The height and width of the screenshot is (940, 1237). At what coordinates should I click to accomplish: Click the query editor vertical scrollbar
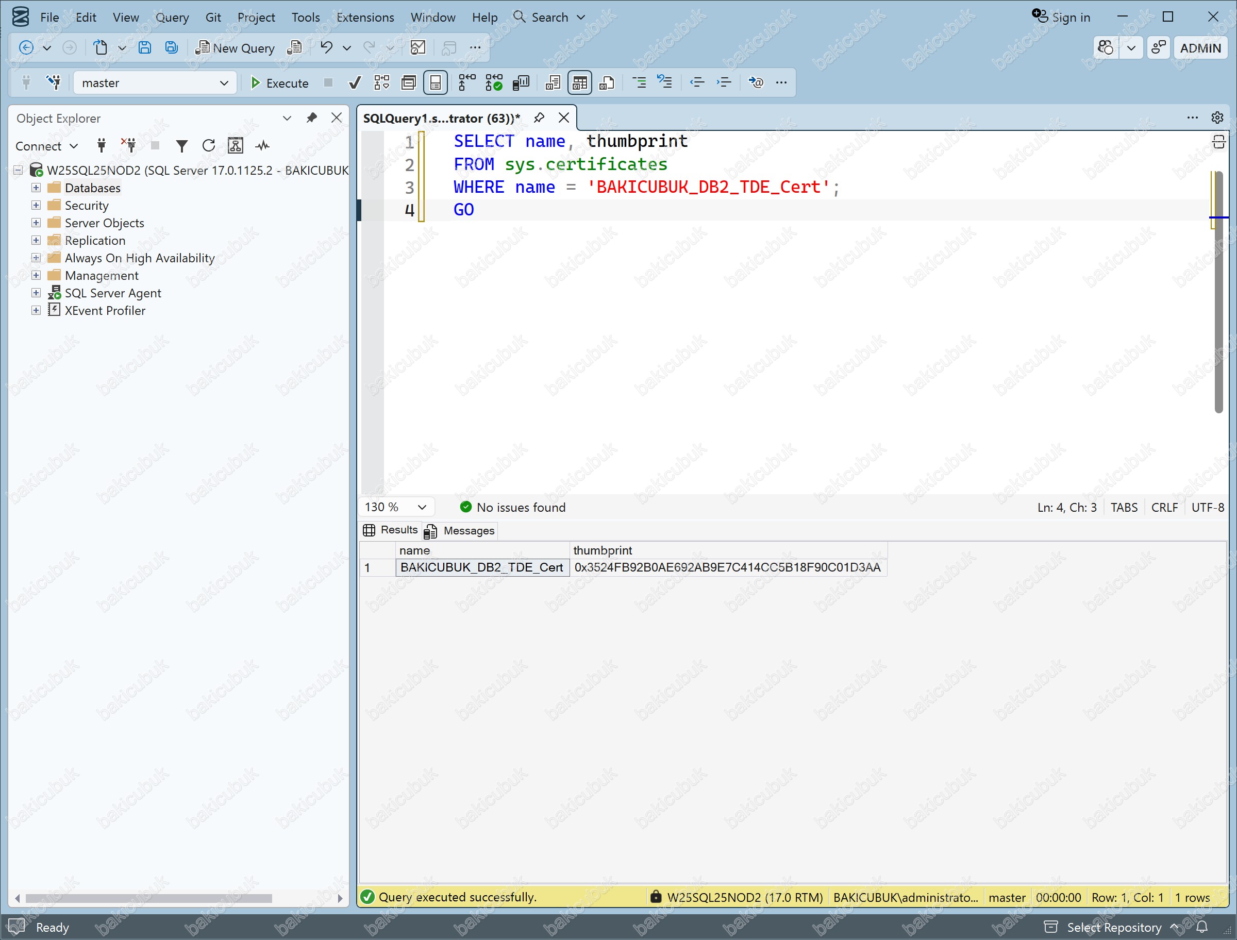(1218, 293)
